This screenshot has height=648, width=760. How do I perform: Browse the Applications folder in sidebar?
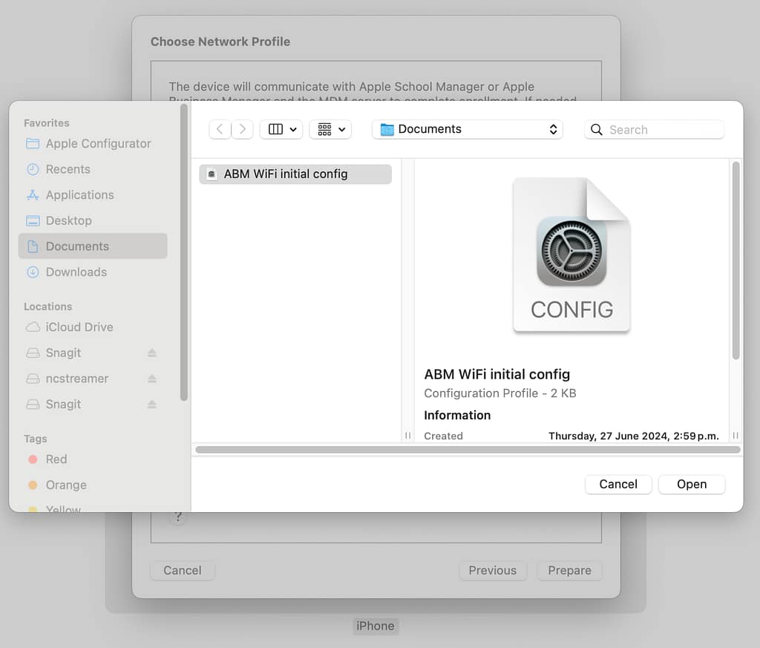click(x=79, y=194)
